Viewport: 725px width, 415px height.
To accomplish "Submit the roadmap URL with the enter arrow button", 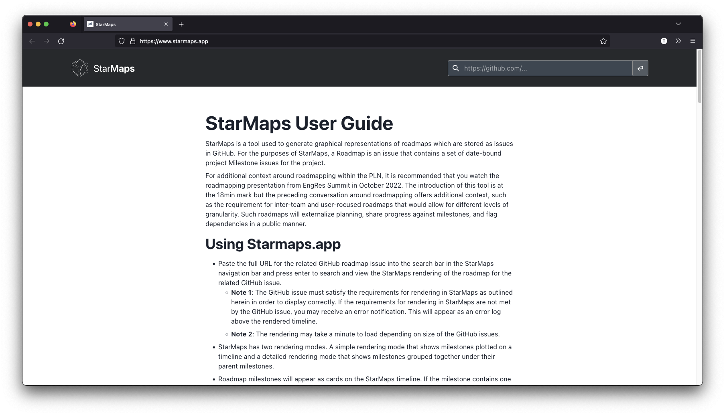I will click(640, 68).
